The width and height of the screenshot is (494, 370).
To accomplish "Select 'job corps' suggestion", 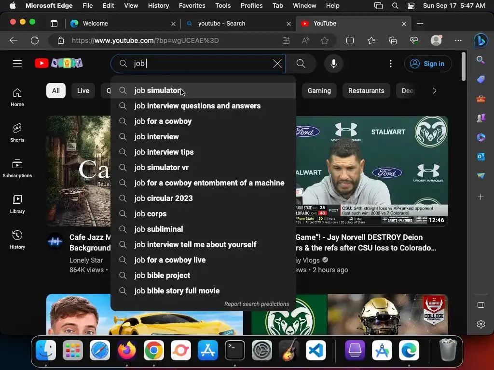I will tap(203, 214).
